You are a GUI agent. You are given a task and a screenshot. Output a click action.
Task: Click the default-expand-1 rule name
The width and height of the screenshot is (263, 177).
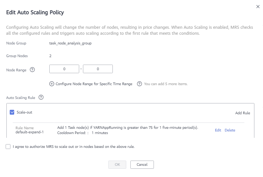[x=30, y=132]
